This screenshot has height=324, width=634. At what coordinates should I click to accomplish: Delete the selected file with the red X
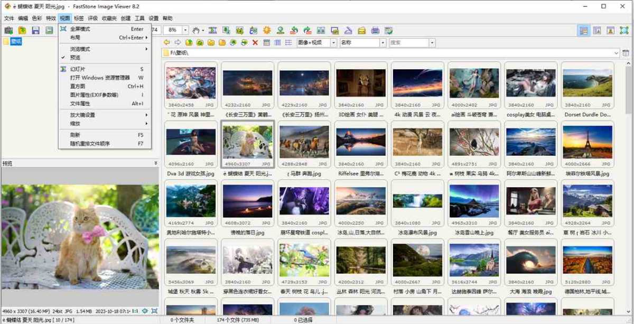click(255, 42)
